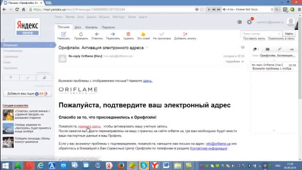The image size is (302, 170).
Task: Play the A-ha track in the toolbar player
Action: [209, 9]
